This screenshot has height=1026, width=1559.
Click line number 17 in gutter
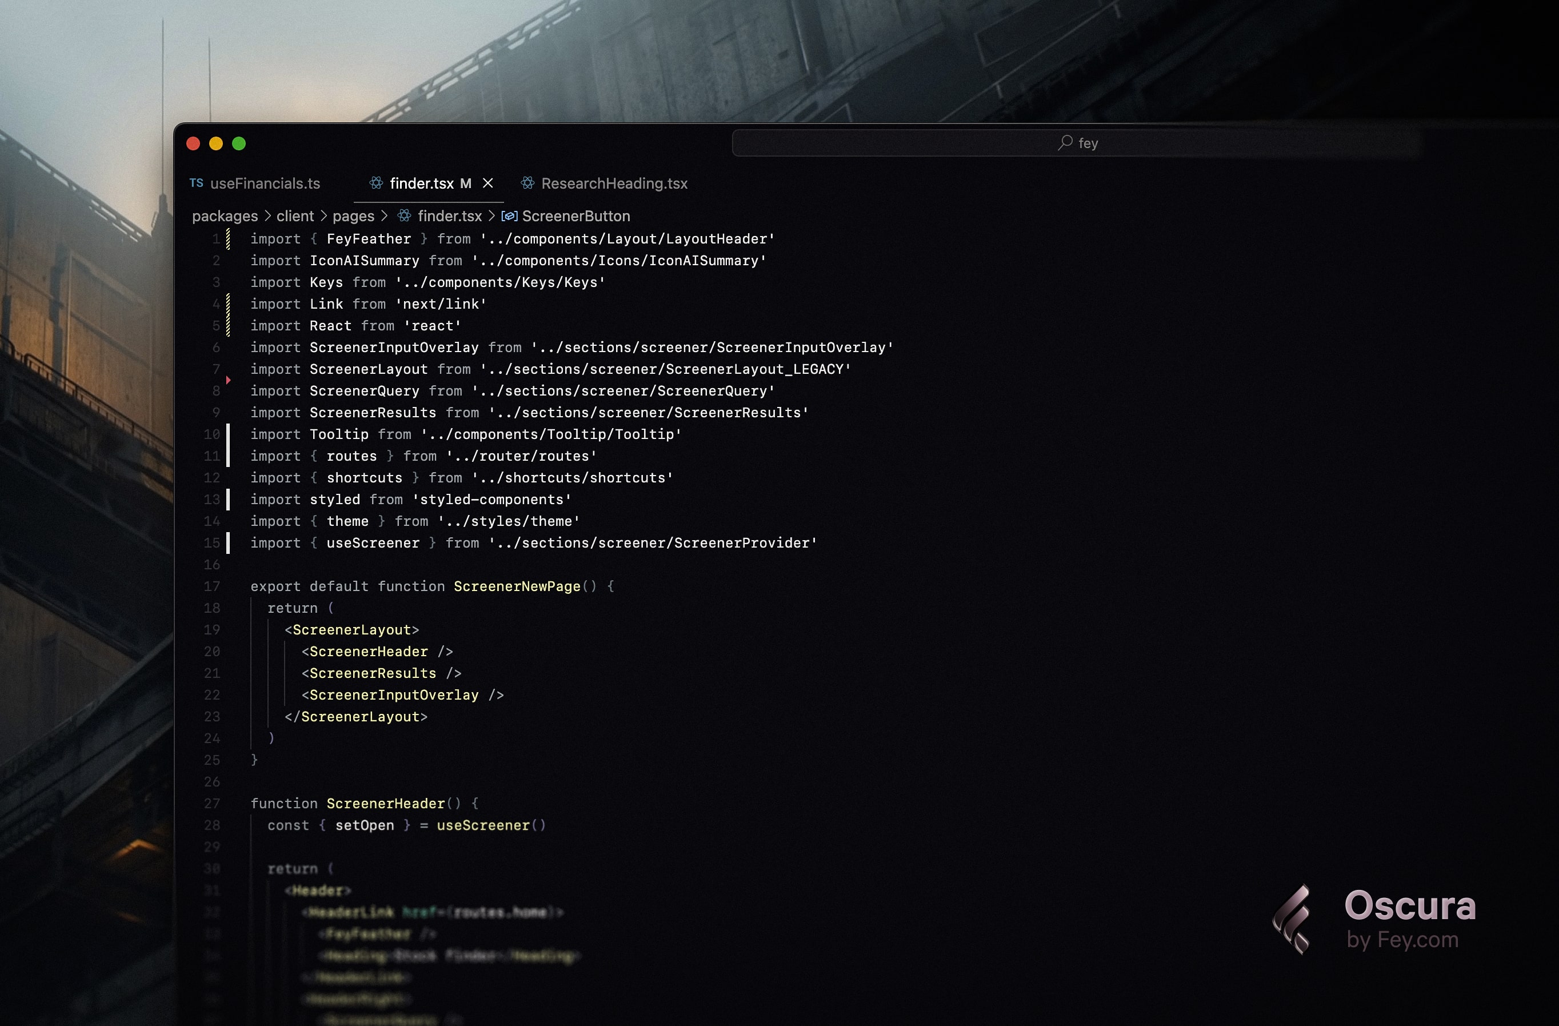click(211, 586)
